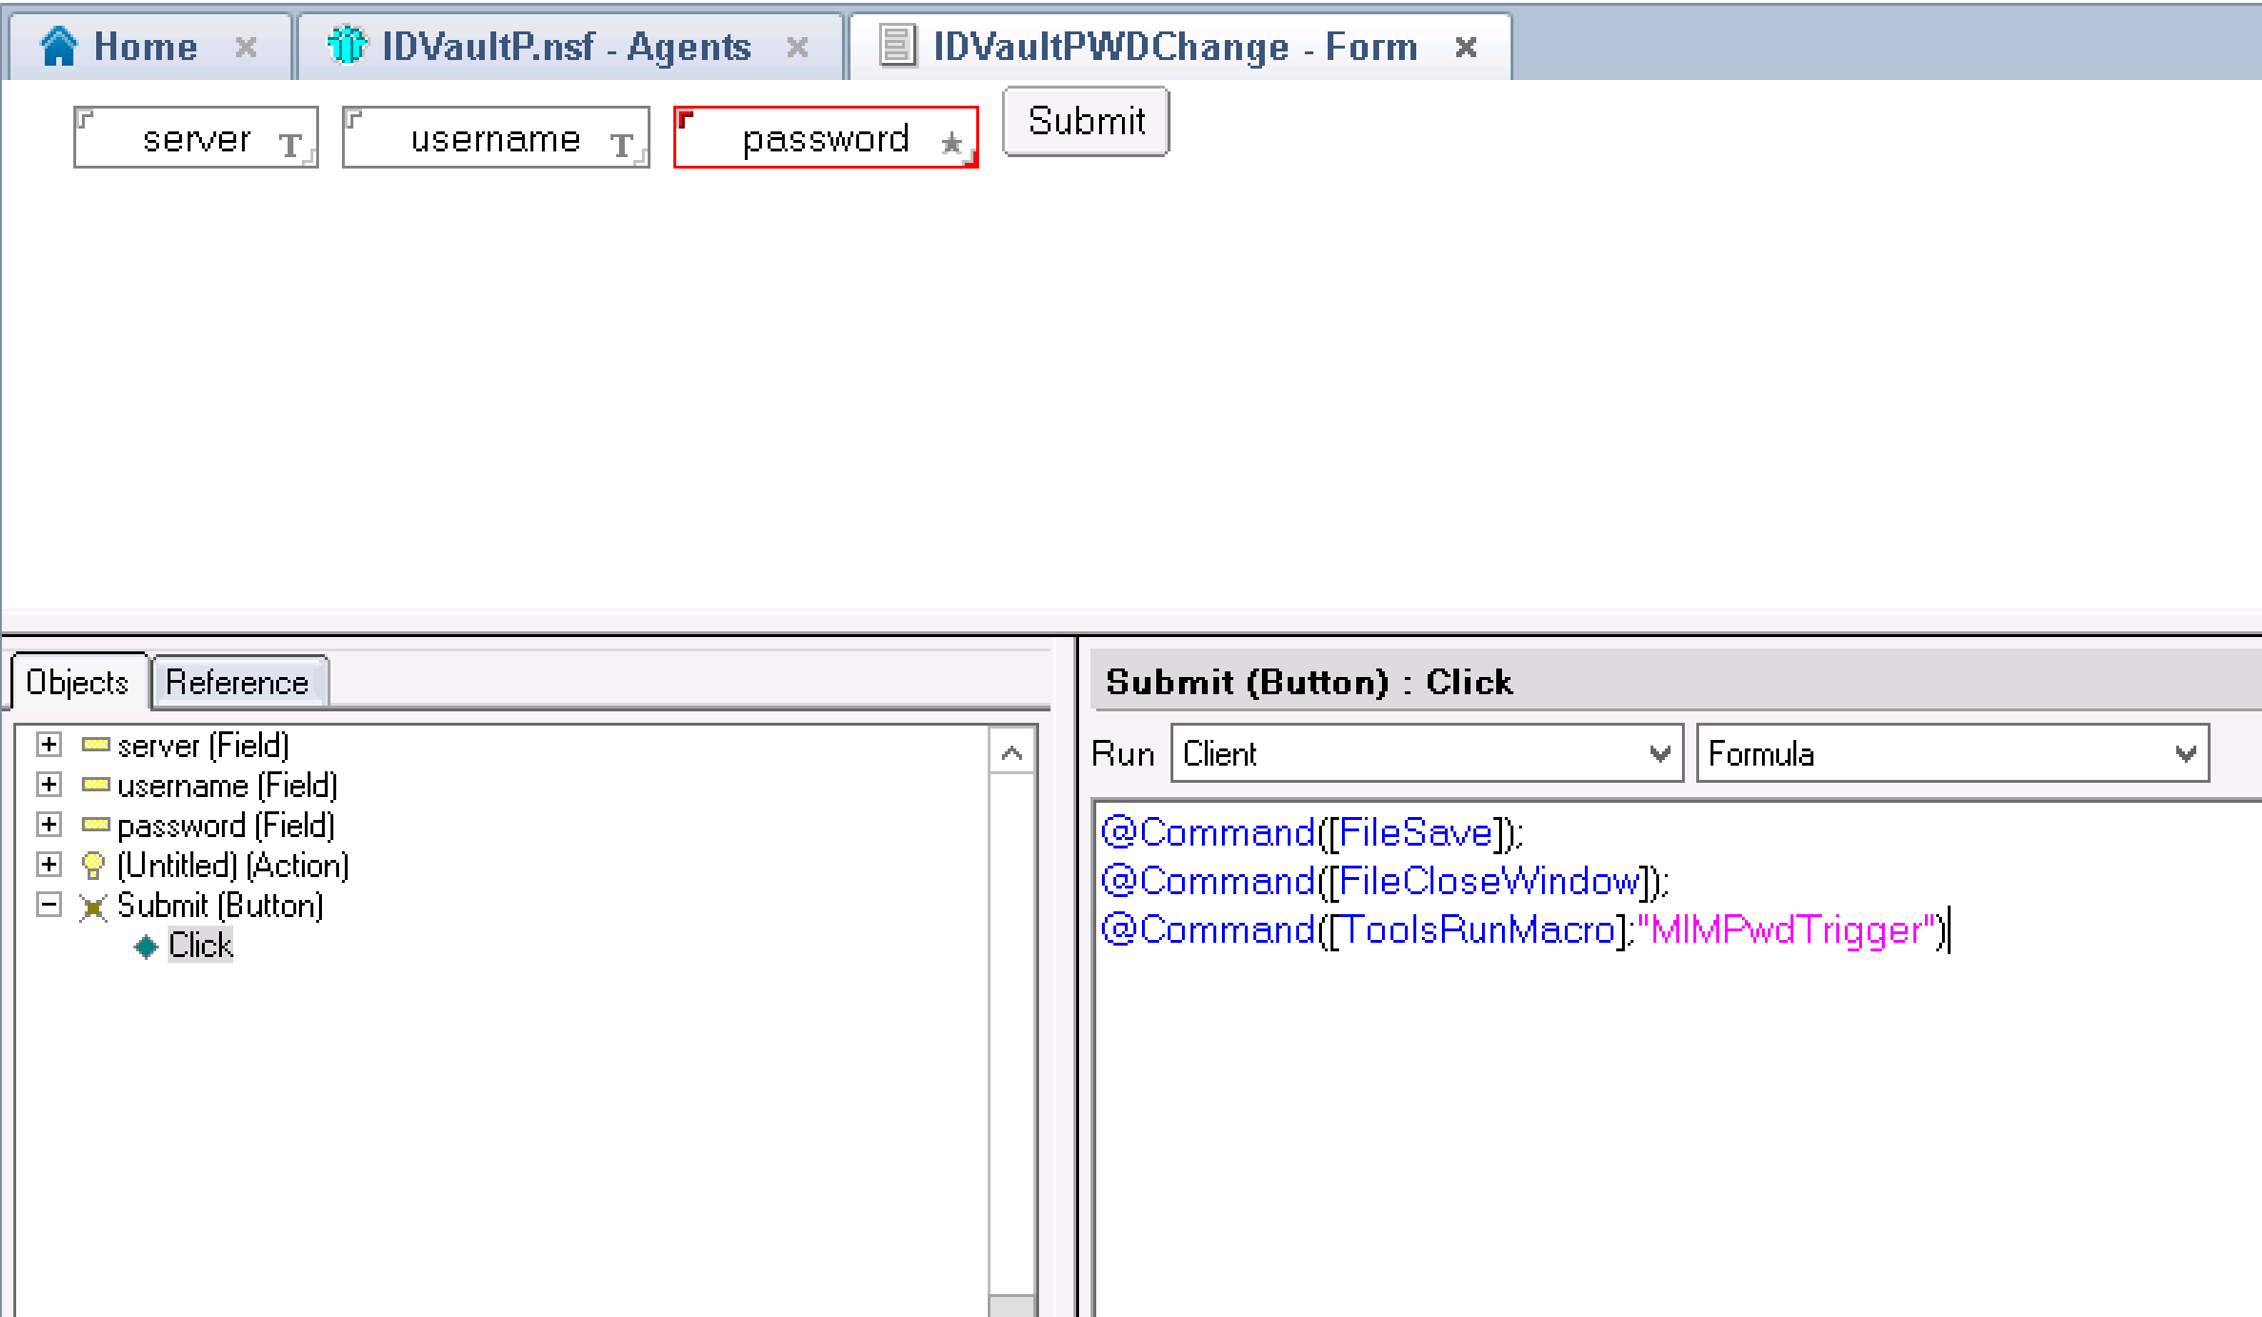Click the form document icon on IDVaultPWDChange tab

point(896,46)
